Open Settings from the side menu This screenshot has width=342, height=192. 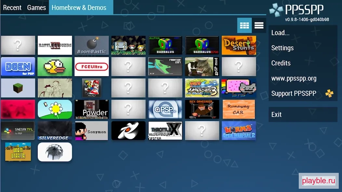[303, 48]
